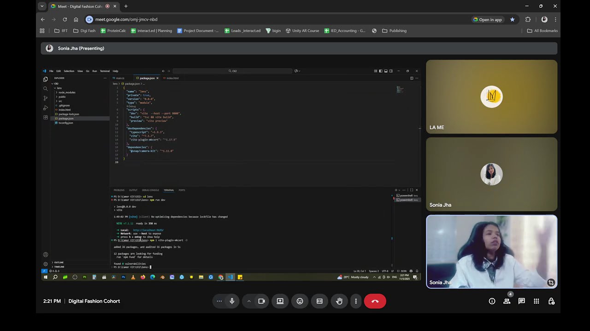Open new Chrome tab plus button
The height and width of the screenshot is (331, 590).
point(126,6)
